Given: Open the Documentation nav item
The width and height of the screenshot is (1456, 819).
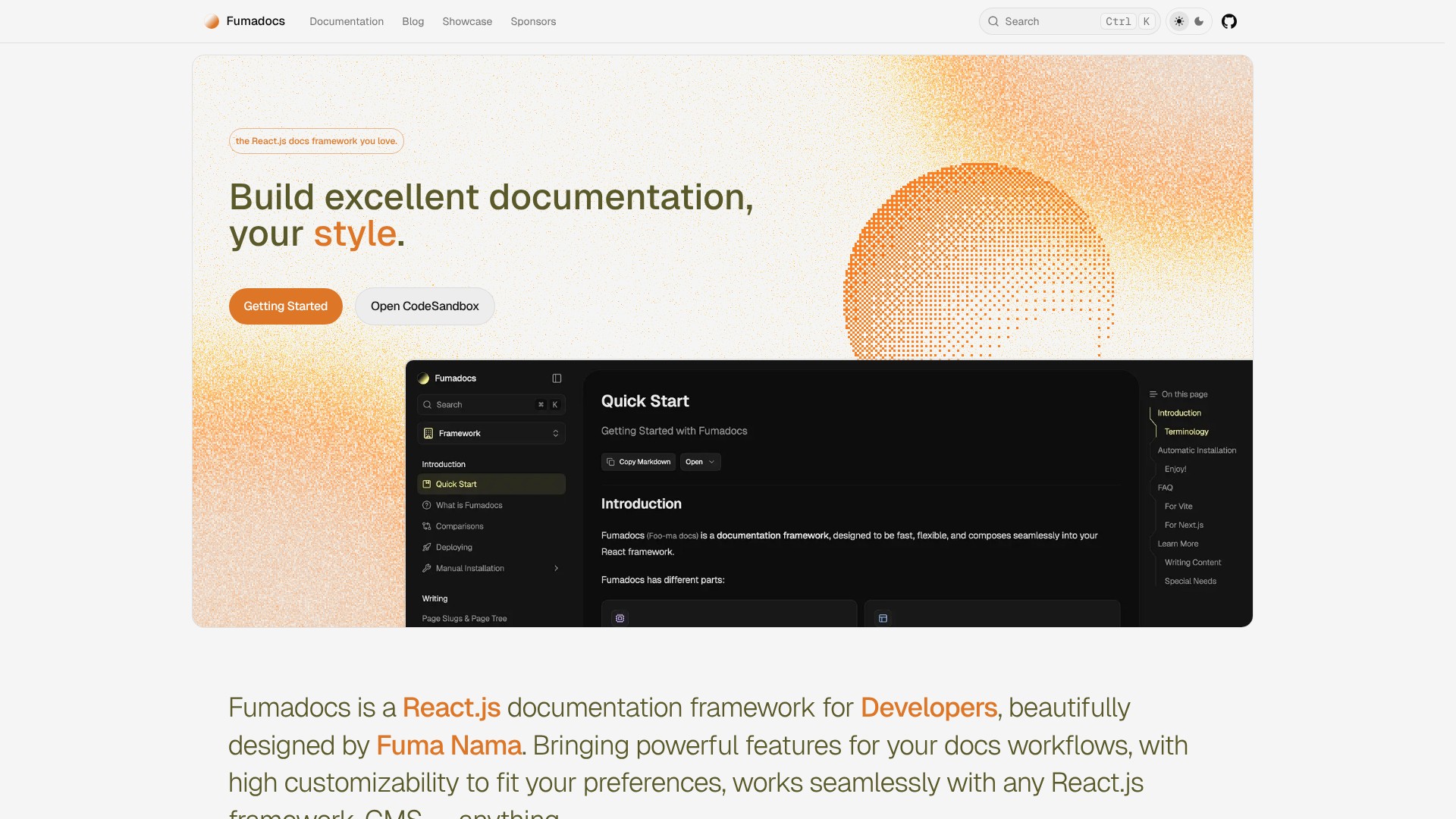Looking at the screenshot, I should 347,21.
